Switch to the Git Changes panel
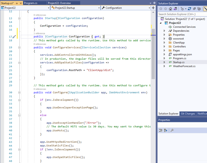Screen dimensions: 207x163 click(x=188, y=114)
